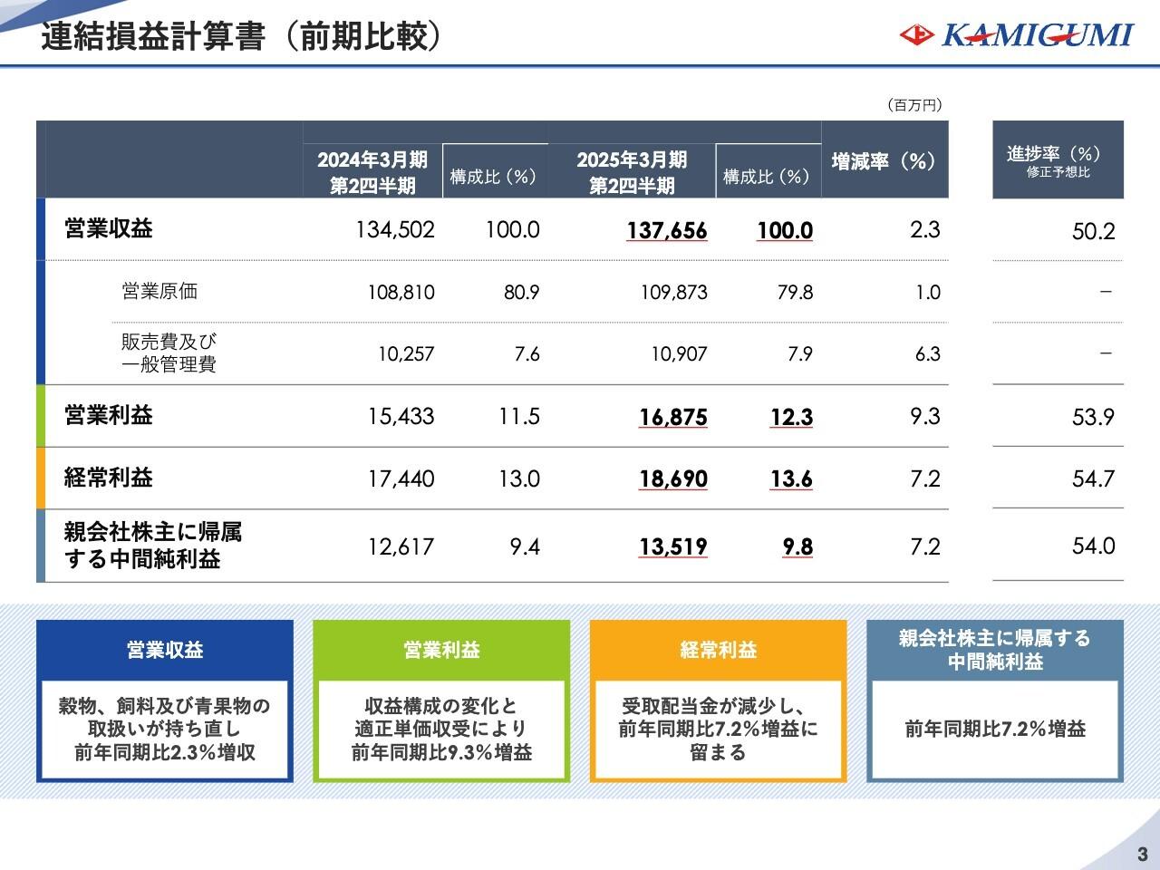Select the 経常利益 row label in table

(x=109, y=477)
